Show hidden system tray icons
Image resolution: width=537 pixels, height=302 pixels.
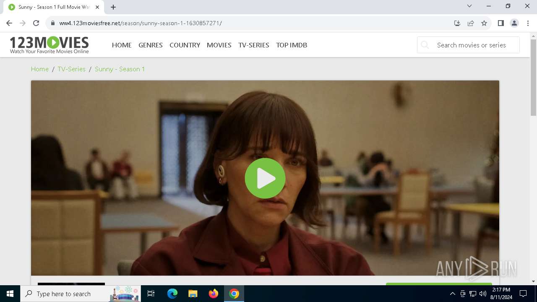[452, 294]
